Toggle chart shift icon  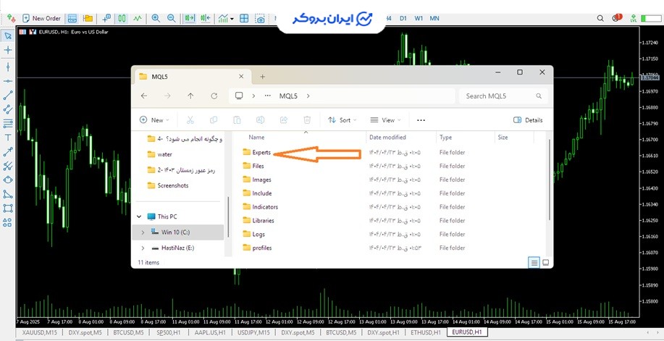click(206, 18)
